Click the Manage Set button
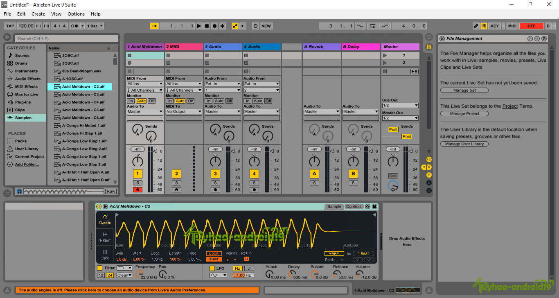 [x=464, y=90]
